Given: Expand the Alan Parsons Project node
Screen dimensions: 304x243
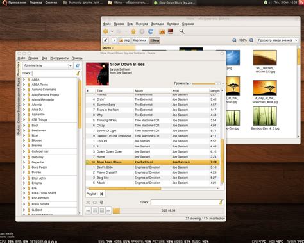Looking at the screenshot, I should point(24,94).
